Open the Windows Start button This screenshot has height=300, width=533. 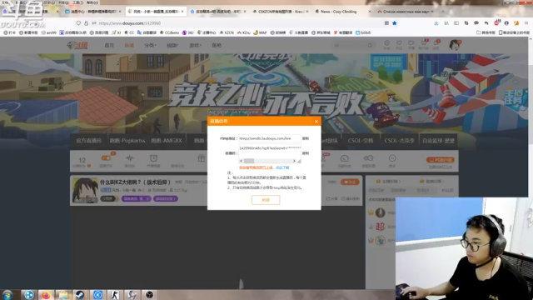pos(7,294)
